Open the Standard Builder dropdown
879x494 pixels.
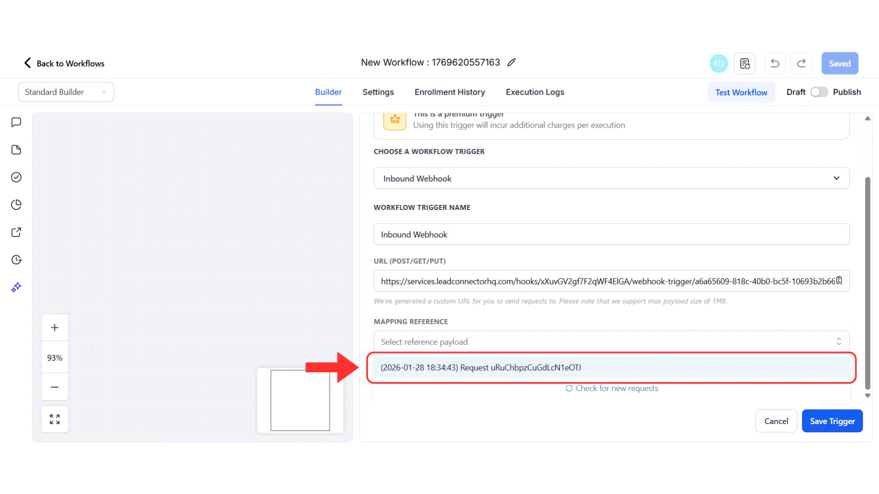pyautogui.click(x=66, y=92)
